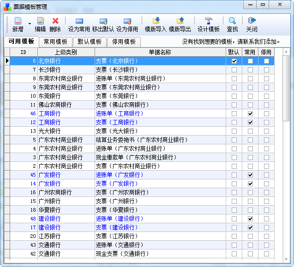The image size is (294, 267).
Task: Minimize the 票据模板管理 window
Action: (x=250, y=5)
